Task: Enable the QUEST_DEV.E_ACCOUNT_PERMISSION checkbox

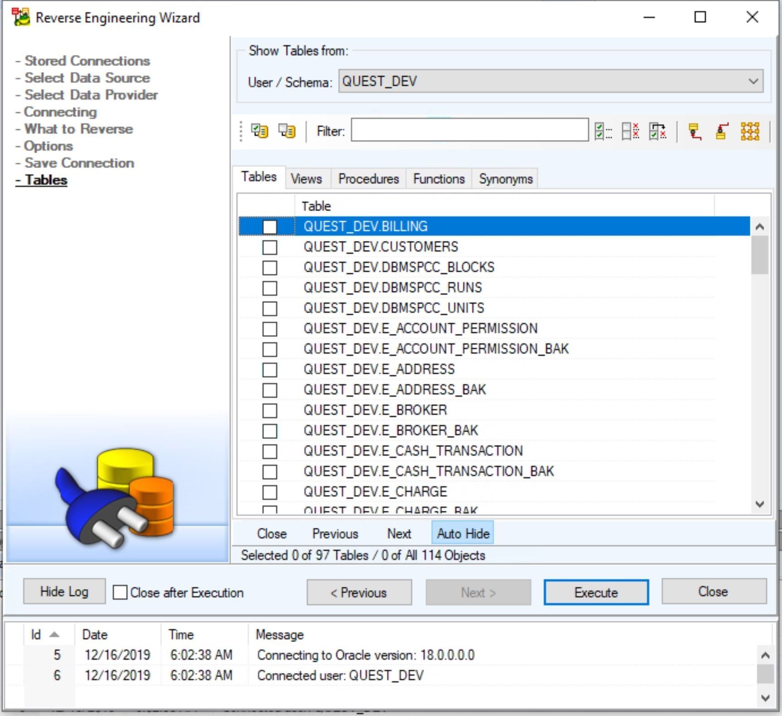Action: 270,329
